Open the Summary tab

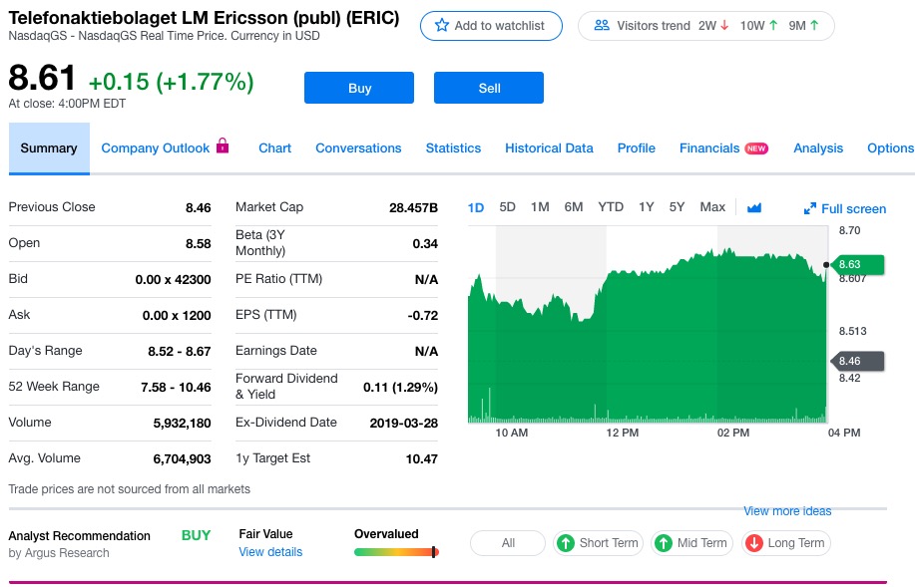pyautogui.click(x=49, y=148)
